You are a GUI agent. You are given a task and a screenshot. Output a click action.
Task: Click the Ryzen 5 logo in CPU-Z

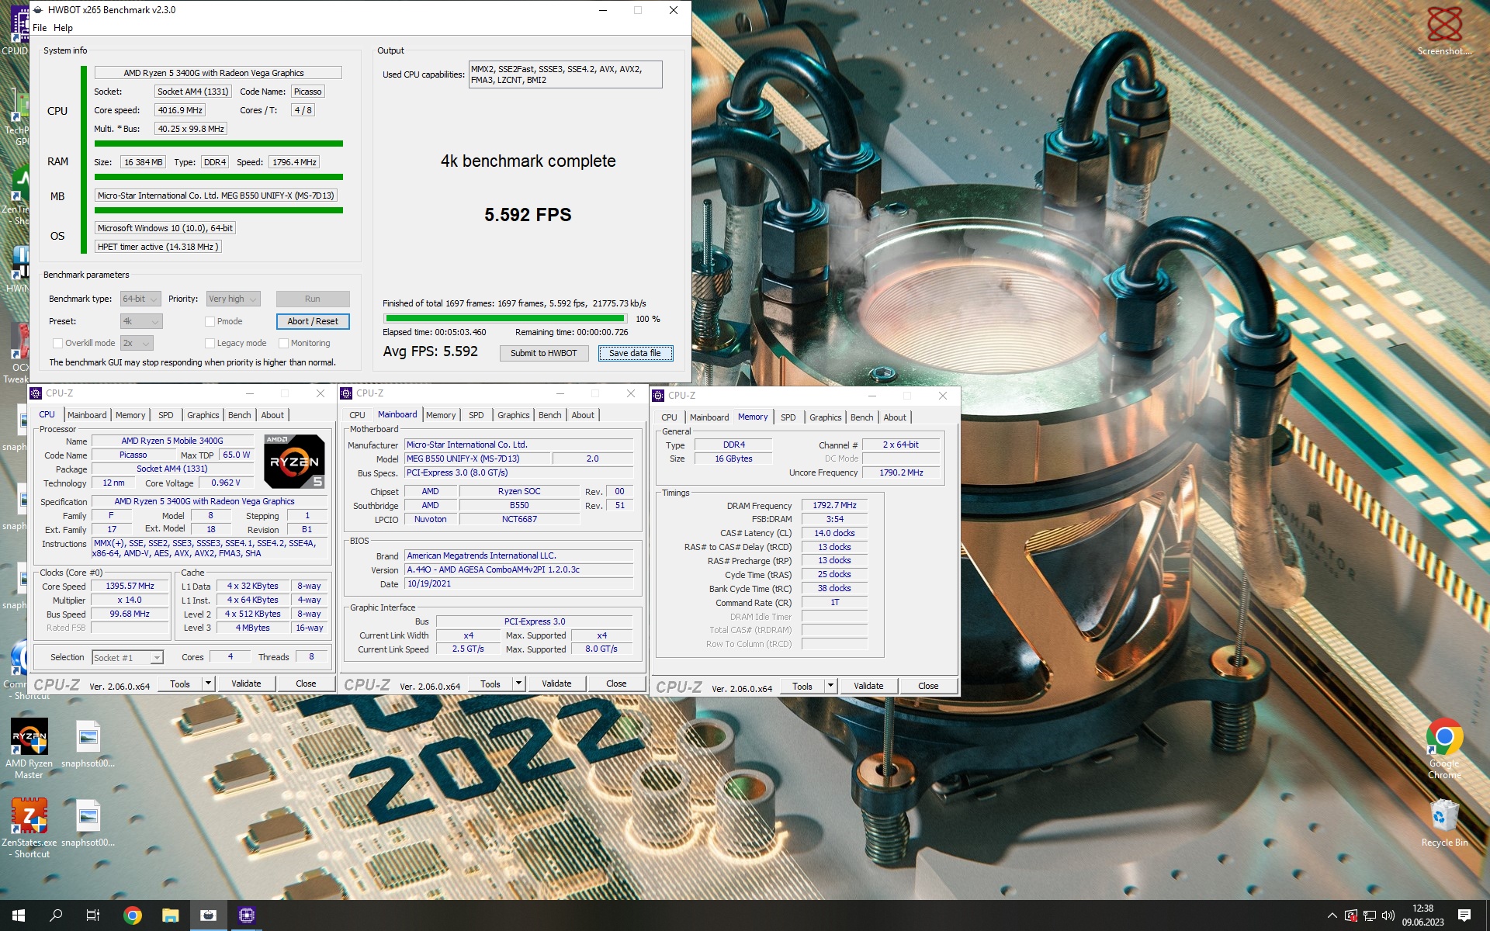[x=294, y=461]
